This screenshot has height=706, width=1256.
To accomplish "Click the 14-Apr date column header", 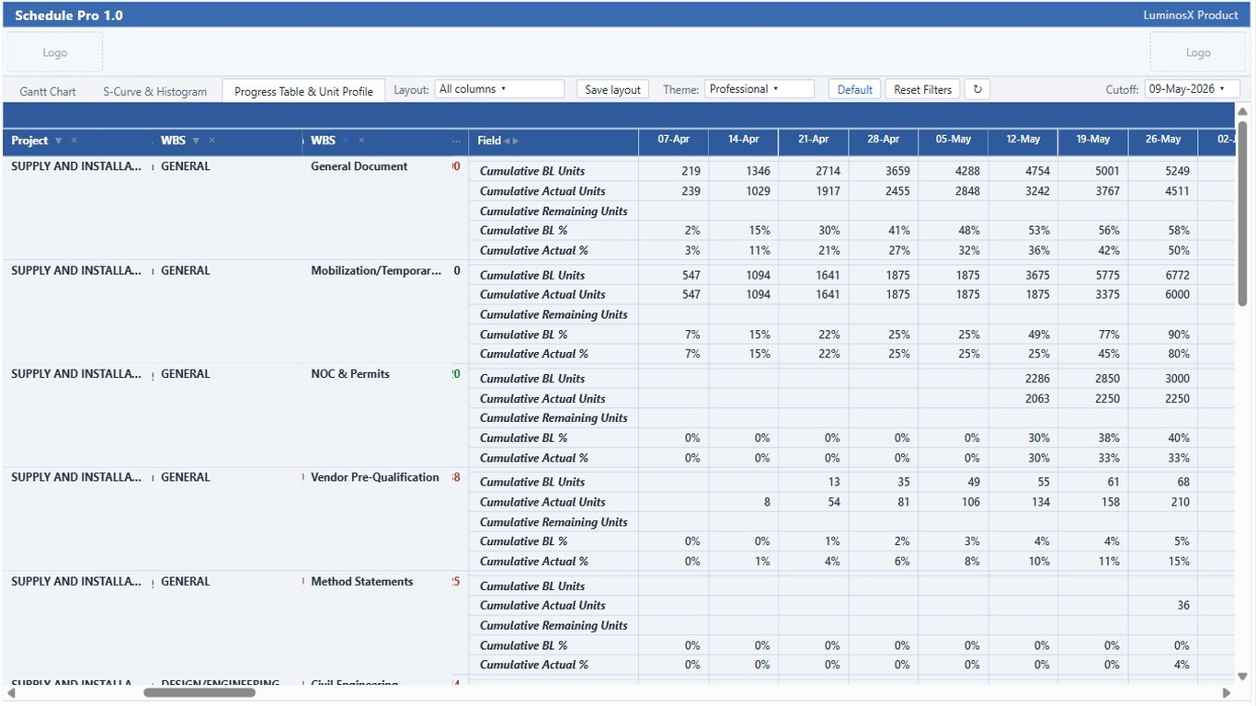I will (743, 140).
